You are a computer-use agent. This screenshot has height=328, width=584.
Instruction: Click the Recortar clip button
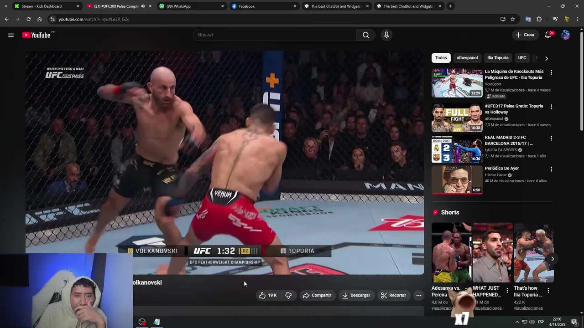[394, 295]
